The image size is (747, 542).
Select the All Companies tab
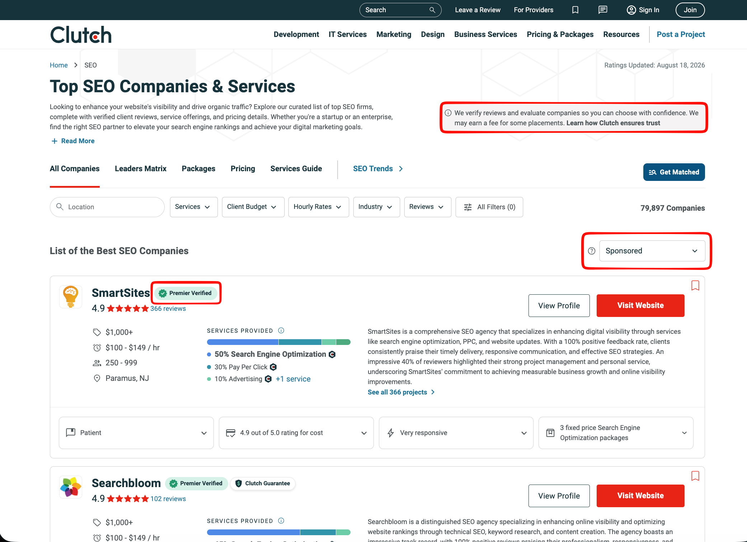point(75,169)
